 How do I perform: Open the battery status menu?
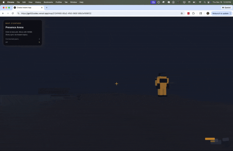(x=194, y=2)
